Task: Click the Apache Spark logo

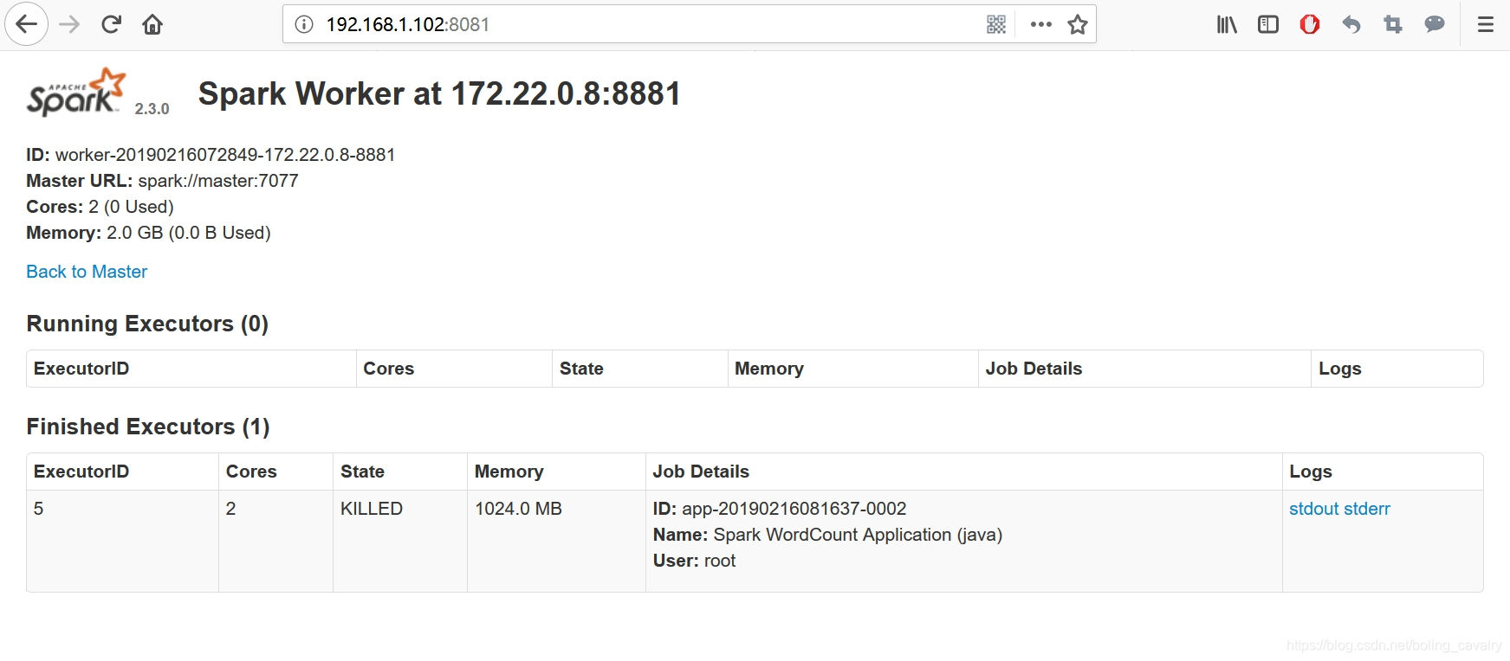Action: 76,93
